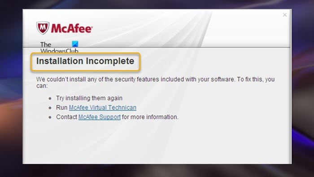Open the McAfee Support link
This screenshot has width=314, height=177.
(100, 117)
